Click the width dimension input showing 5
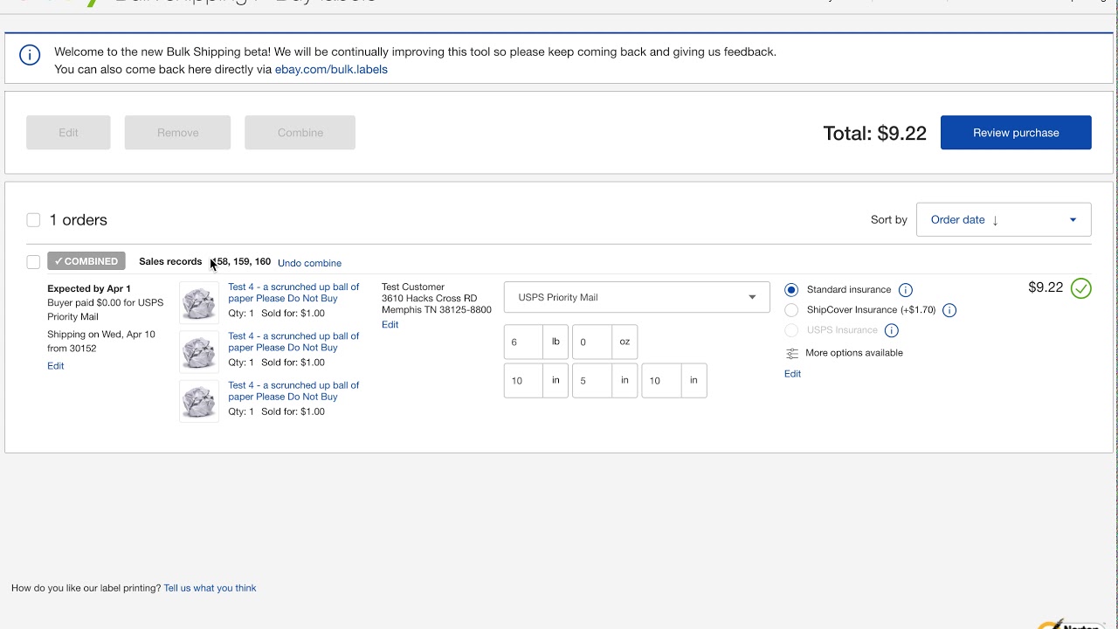 point(592,381)
